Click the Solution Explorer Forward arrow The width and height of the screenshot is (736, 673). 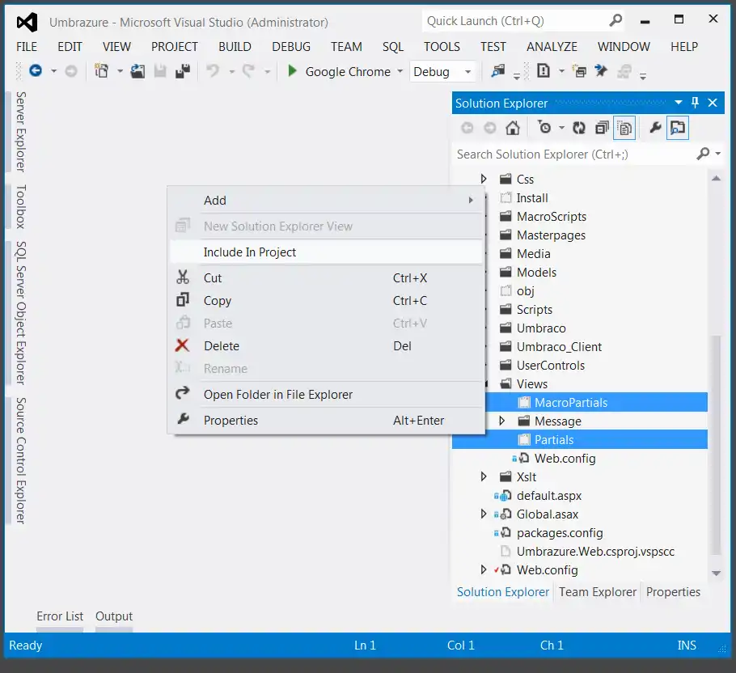click(489, 128)
